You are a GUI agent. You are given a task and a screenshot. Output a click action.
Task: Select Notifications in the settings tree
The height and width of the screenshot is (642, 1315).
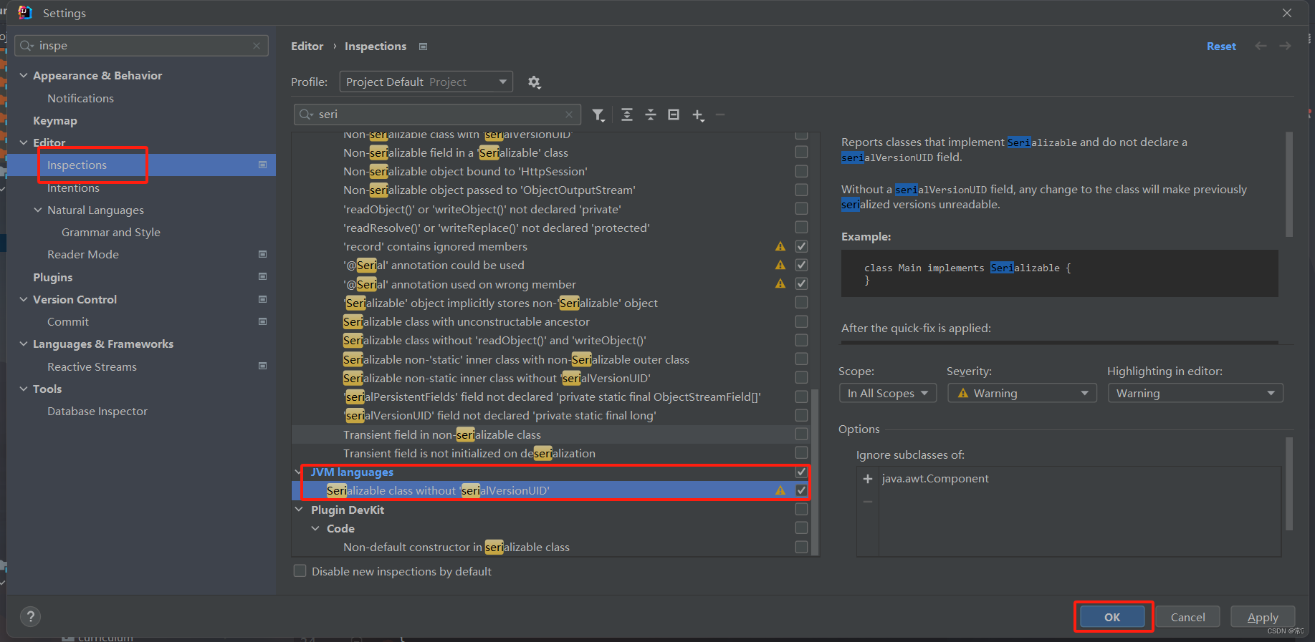click(x=80, y=98)
